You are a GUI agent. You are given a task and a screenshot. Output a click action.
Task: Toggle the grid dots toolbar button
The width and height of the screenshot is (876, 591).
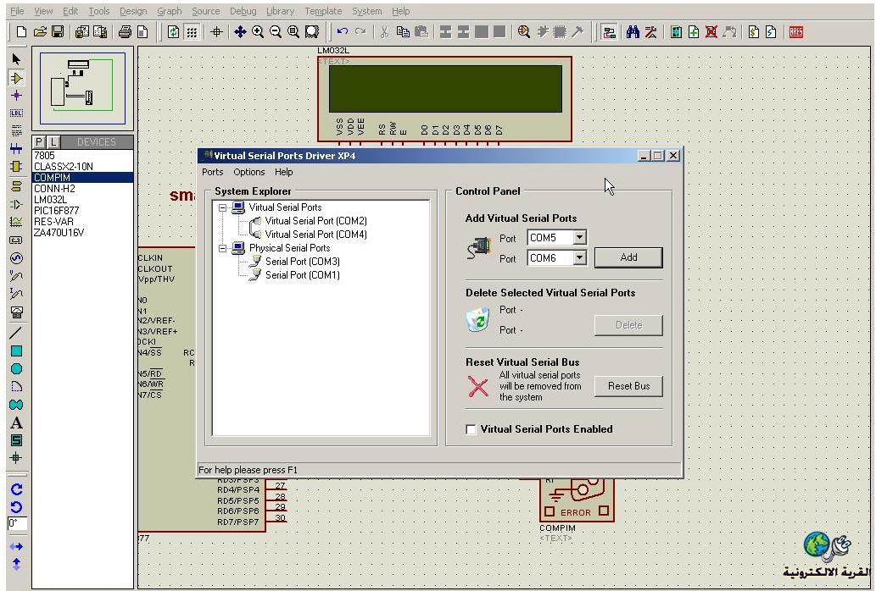pyautogui.click(x=192, y=32)
